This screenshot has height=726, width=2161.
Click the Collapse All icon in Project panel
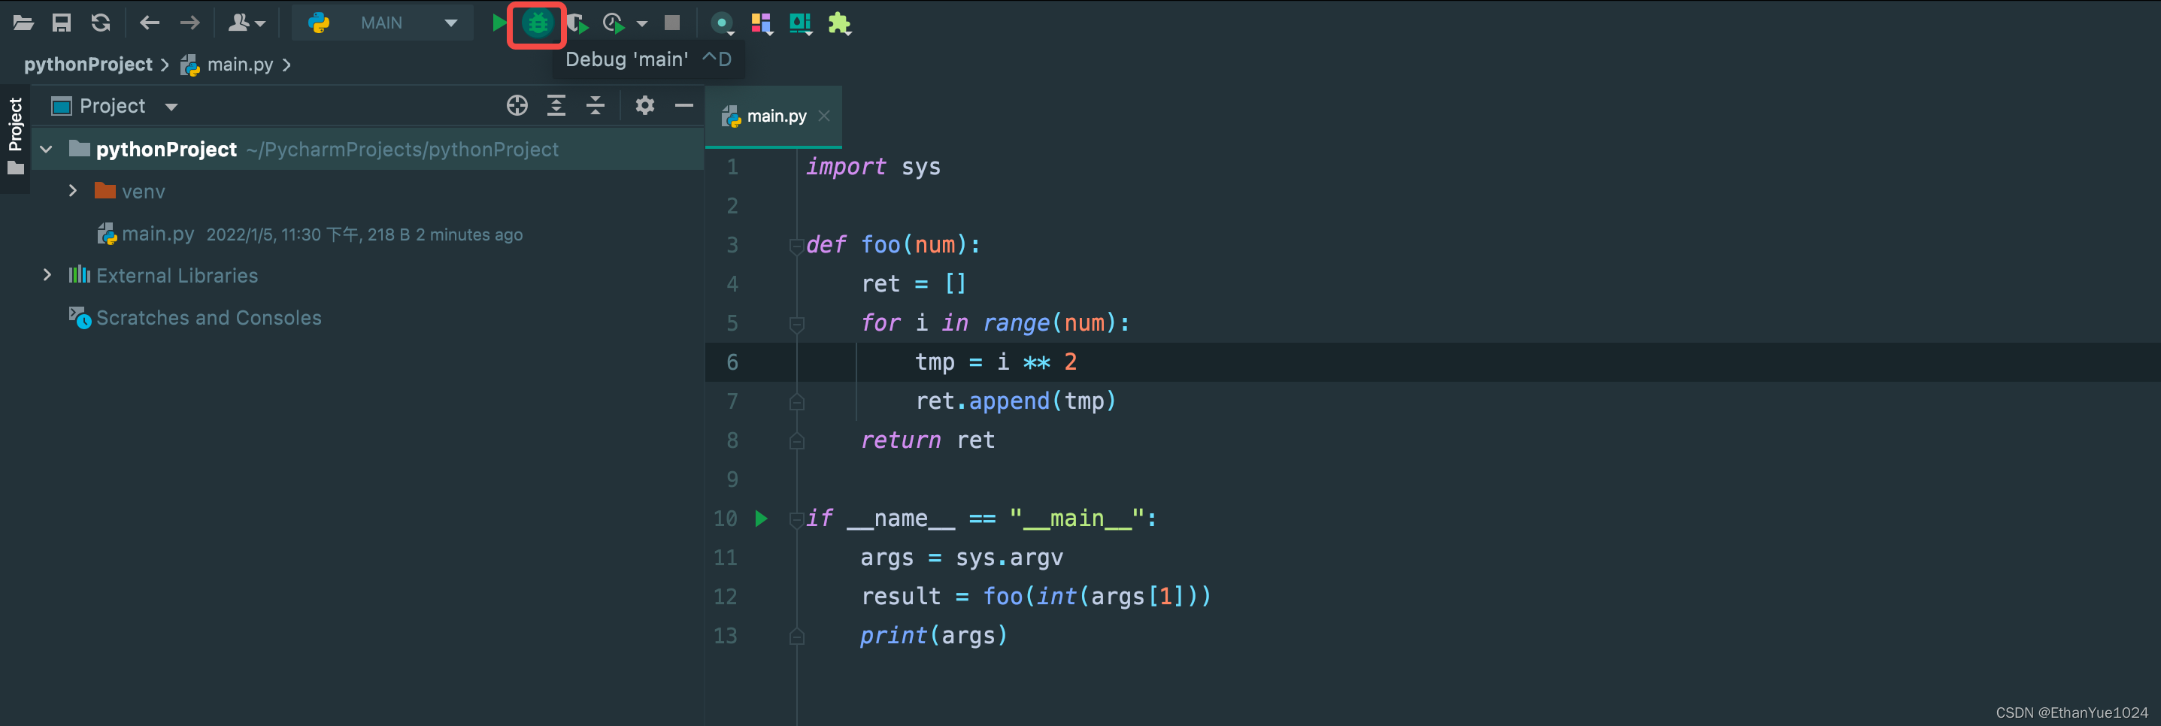click(x=596, y=106)
